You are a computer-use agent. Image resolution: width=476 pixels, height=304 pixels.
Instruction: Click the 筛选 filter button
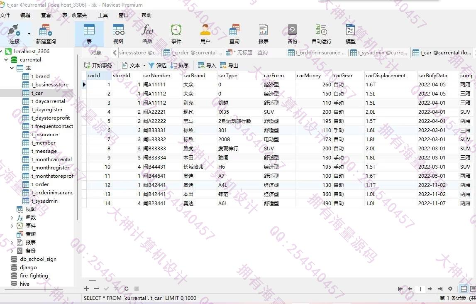coord(158,65)
